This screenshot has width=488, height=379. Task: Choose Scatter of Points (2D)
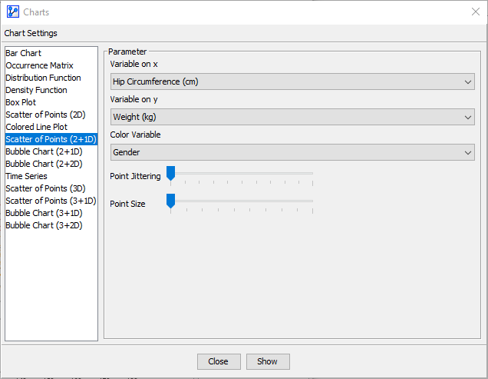point(45,115)
